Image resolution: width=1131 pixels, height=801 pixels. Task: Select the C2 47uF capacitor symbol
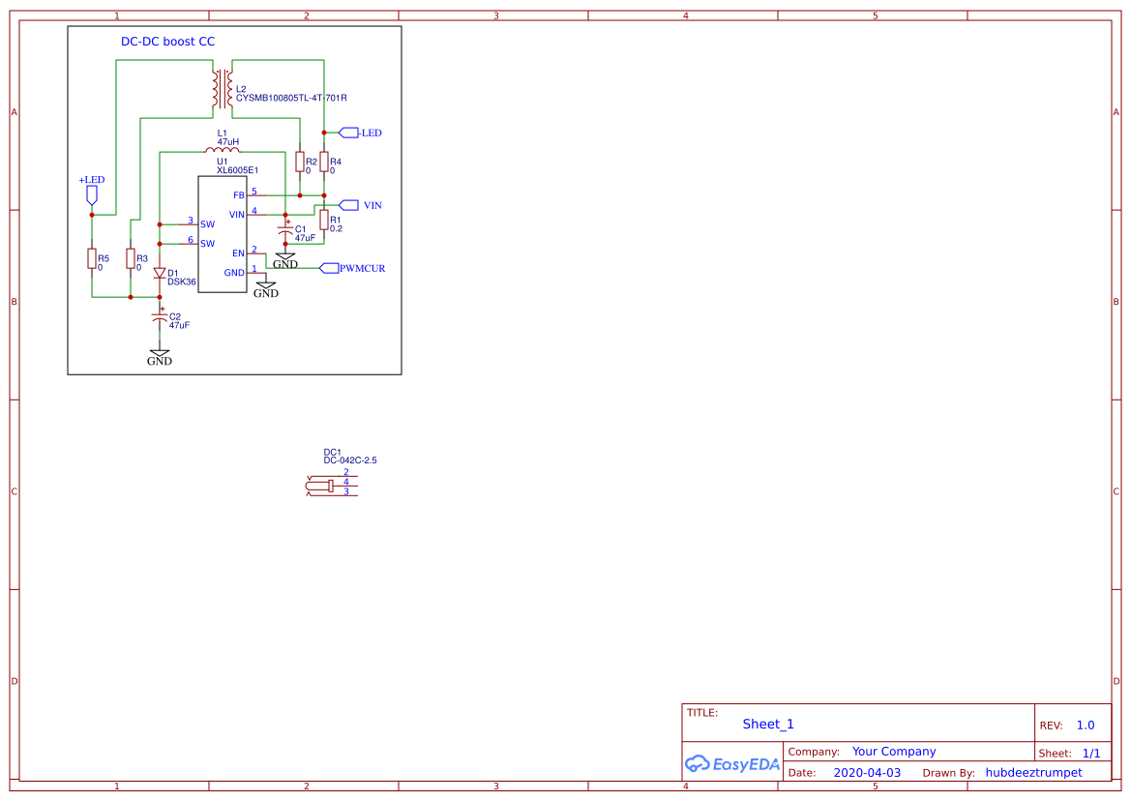pos(160,317)
